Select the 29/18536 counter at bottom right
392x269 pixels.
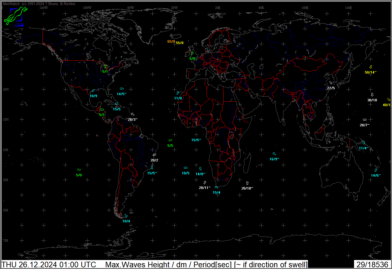372,265
